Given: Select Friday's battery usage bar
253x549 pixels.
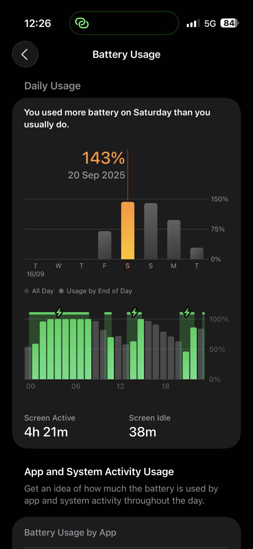Looking at the screenshot, I should (105, 245).
